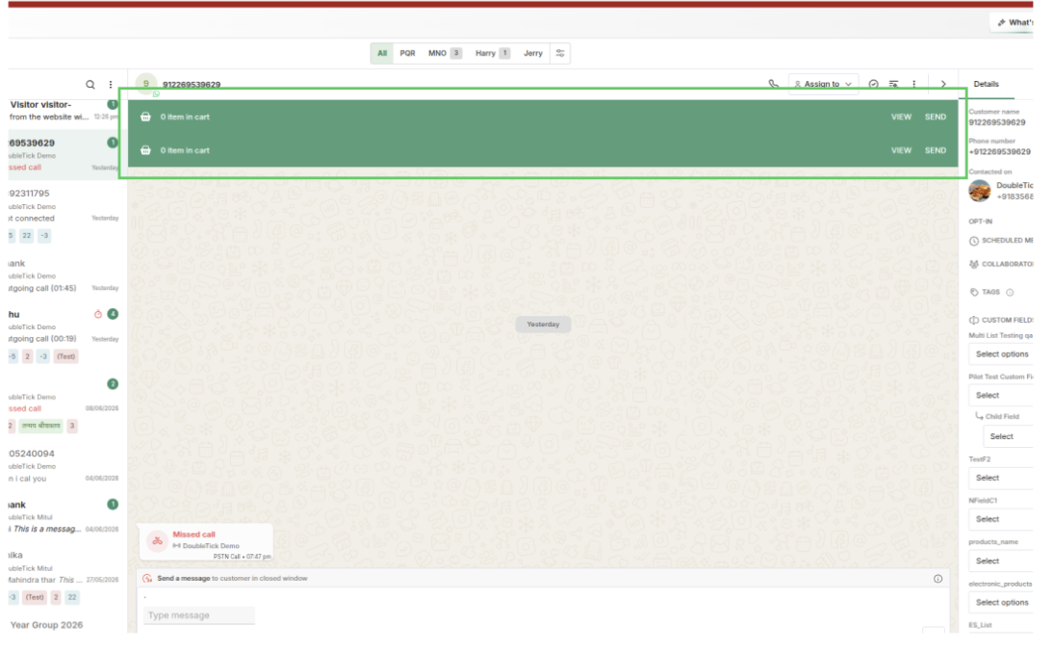
Task: Click basket icon in second cart row
Action: (145, 150)
